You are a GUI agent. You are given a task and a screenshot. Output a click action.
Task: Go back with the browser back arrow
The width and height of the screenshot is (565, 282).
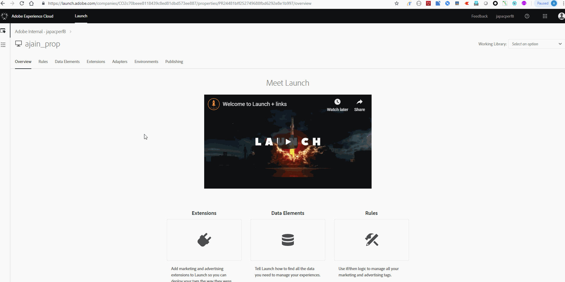click(3, 4)
